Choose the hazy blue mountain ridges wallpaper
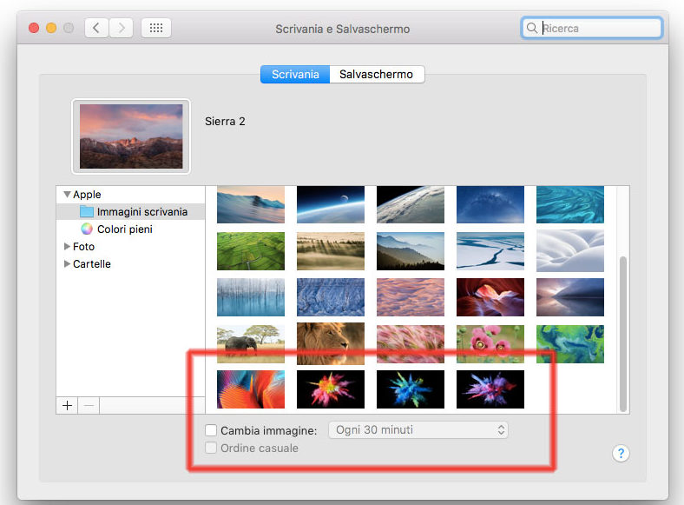 411,251
